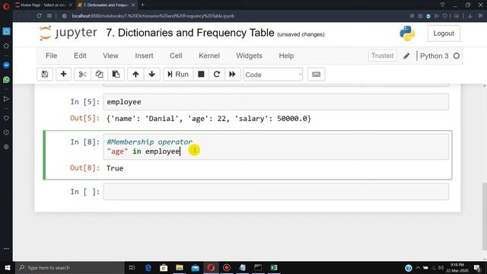Viewport: 487px width, 274px height.
Task: Click the Python logo in the header
Action: [407, 33]
